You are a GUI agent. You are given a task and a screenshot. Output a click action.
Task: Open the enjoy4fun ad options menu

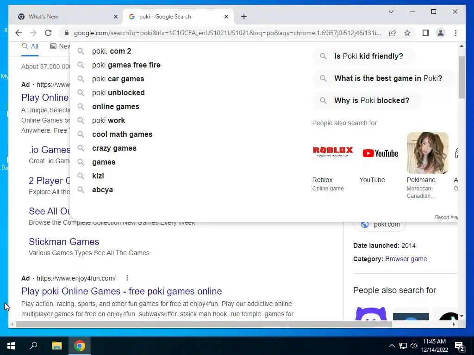(x=127, y=278)
